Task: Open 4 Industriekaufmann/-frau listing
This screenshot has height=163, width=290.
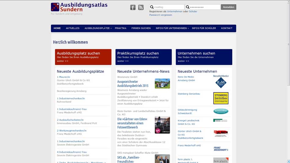Action: [72, 152]
